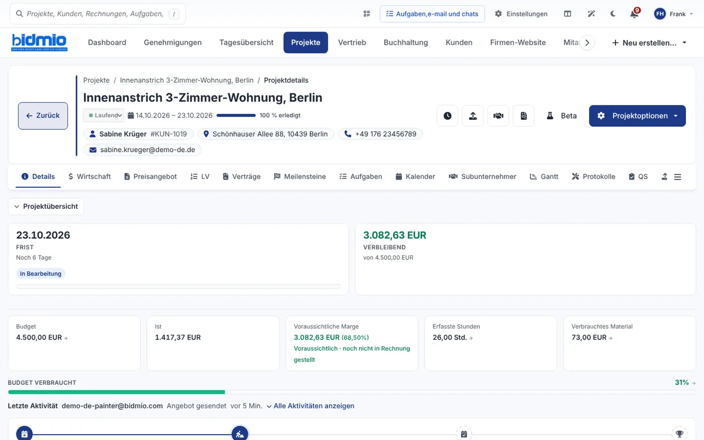Open Beta flask features

pyautogui.click(x=561, y=116)
